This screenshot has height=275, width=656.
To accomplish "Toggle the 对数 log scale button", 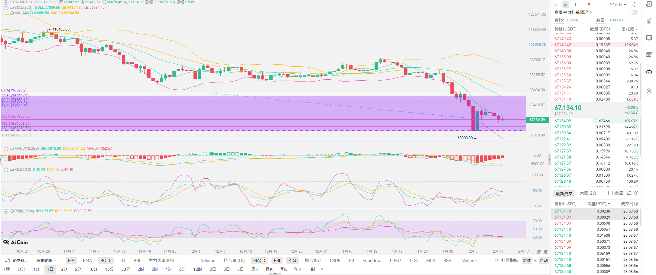I will pos(527,261).
